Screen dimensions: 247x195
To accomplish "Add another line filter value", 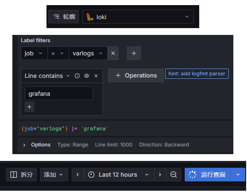I will pyautogui.click(x=29, y=107).
